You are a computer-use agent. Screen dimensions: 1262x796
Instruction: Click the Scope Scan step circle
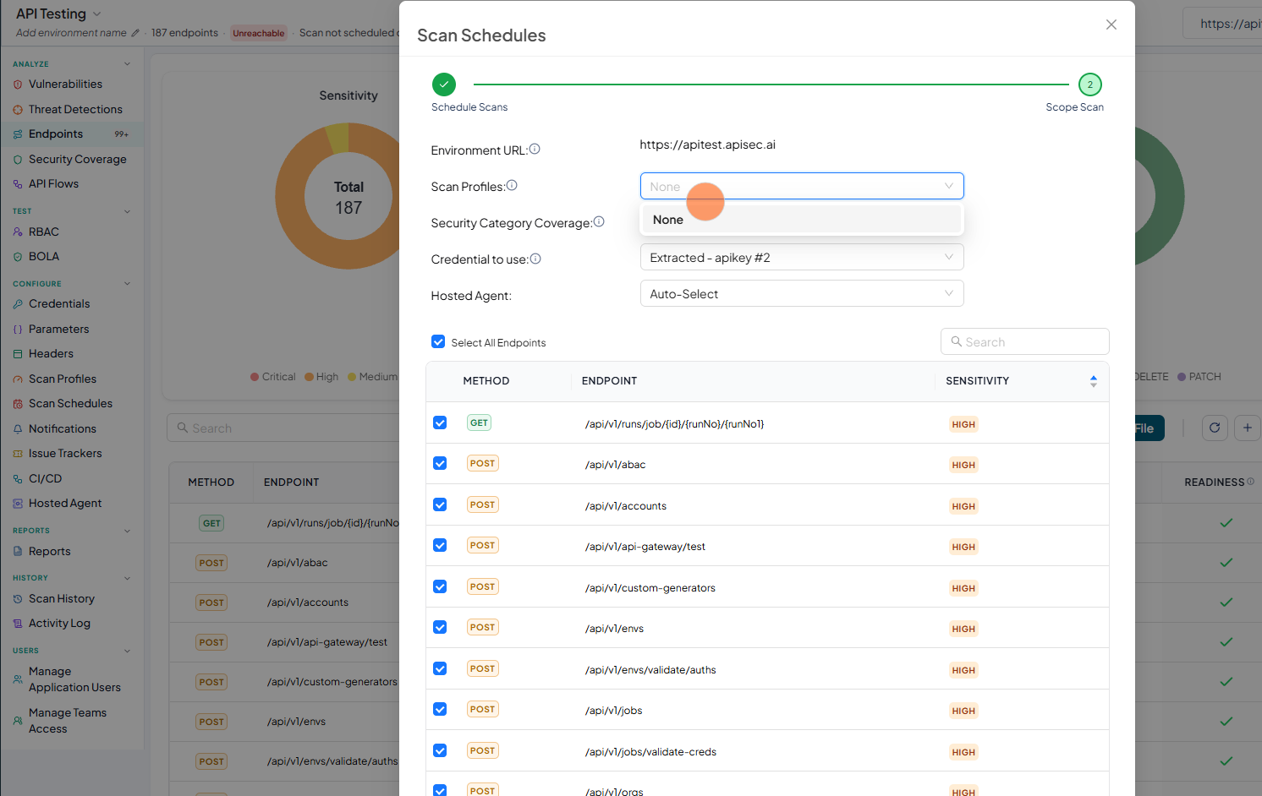tap(1090, 85)
